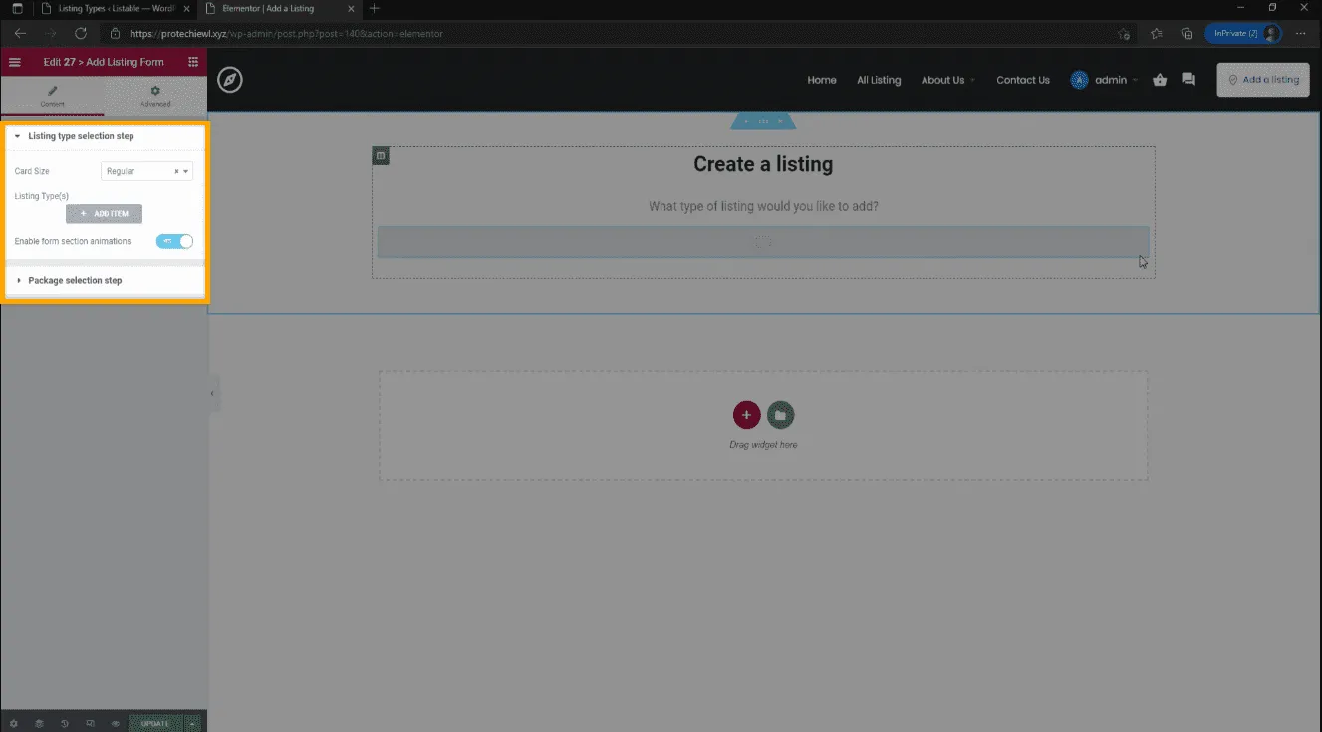Preview changes with the eye icon

point(116,723)
